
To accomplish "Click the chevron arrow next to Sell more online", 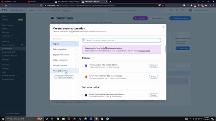I will click(x=76, y=49).
